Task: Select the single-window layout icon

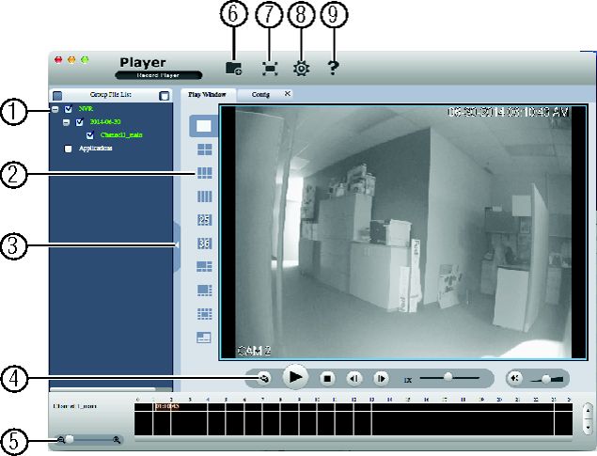Action: pos(204,126)
